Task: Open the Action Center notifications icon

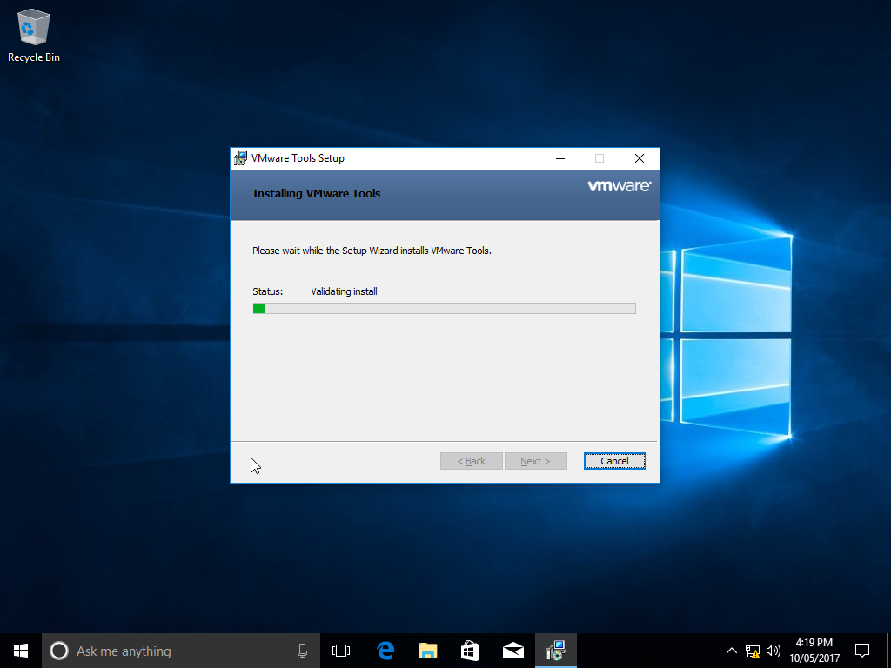Action: tap(862, 651)
